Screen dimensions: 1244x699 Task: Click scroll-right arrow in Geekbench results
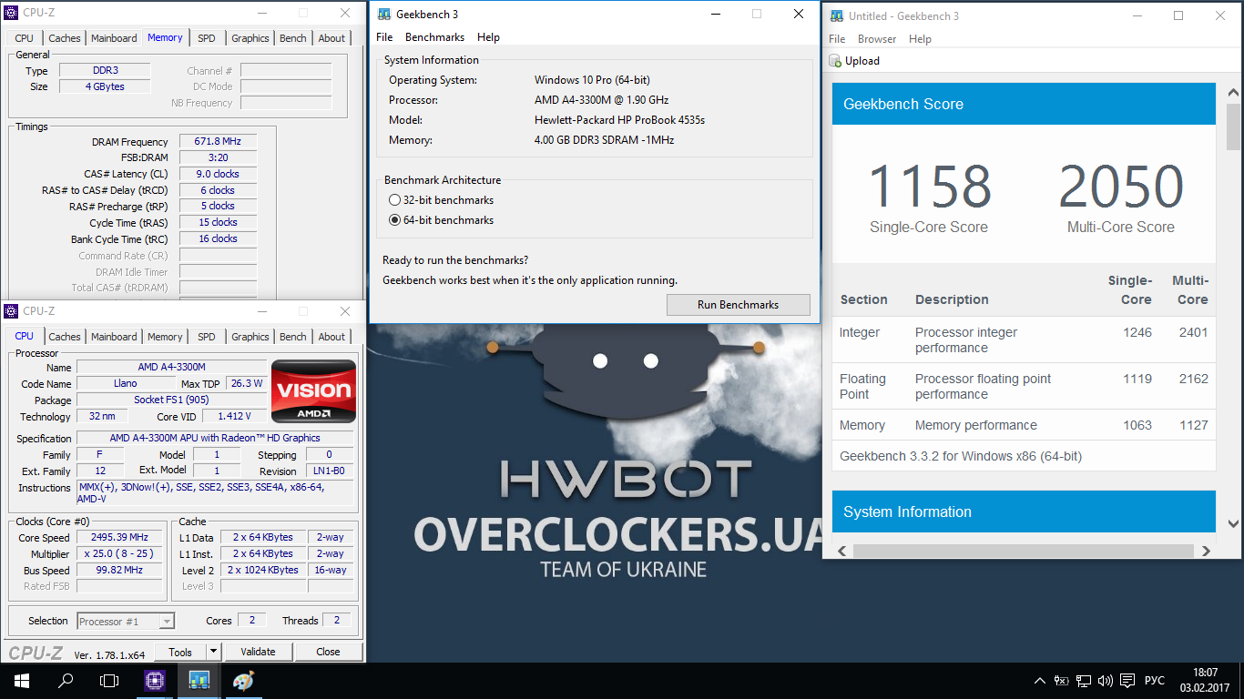[1206, 552]
